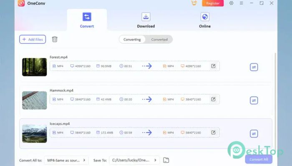
Task: Open the Convert tab
Action: coord(87,20)
